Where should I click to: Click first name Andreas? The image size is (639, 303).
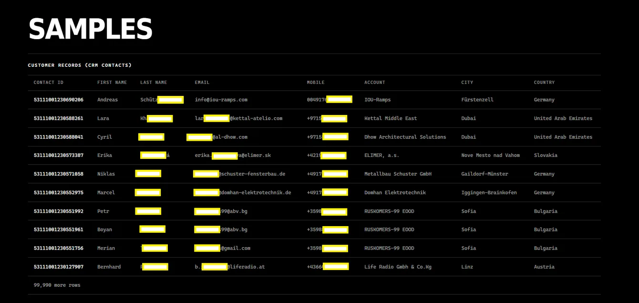point(107,100)
